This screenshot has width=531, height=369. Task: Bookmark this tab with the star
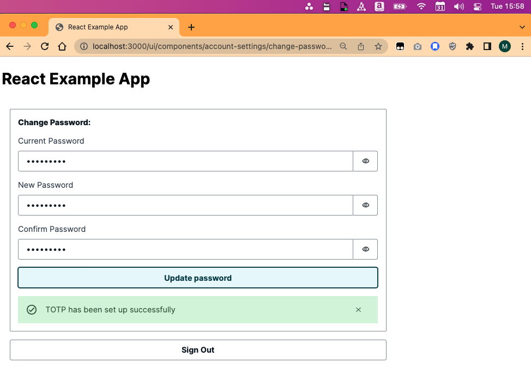click(x=378, y=46)
